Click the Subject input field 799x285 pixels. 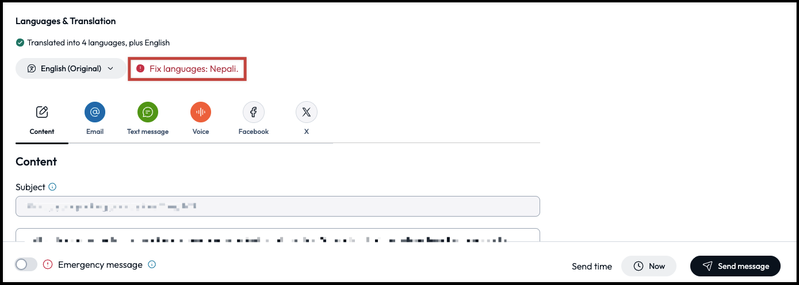coord(277,206)
